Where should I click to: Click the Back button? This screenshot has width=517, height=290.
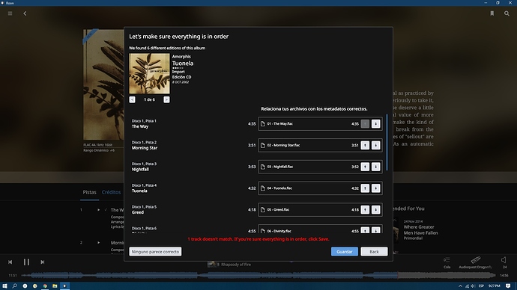pyautogui.click(x=374, y=252)
